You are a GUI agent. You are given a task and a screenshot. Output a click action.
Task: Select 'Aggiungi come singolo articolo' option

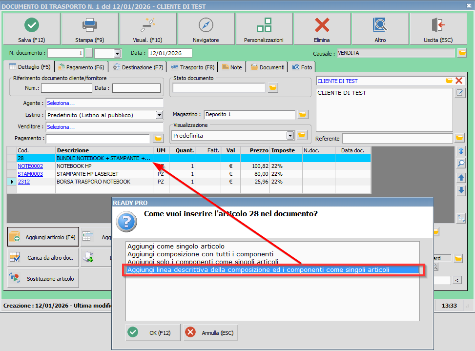(176, 246)
